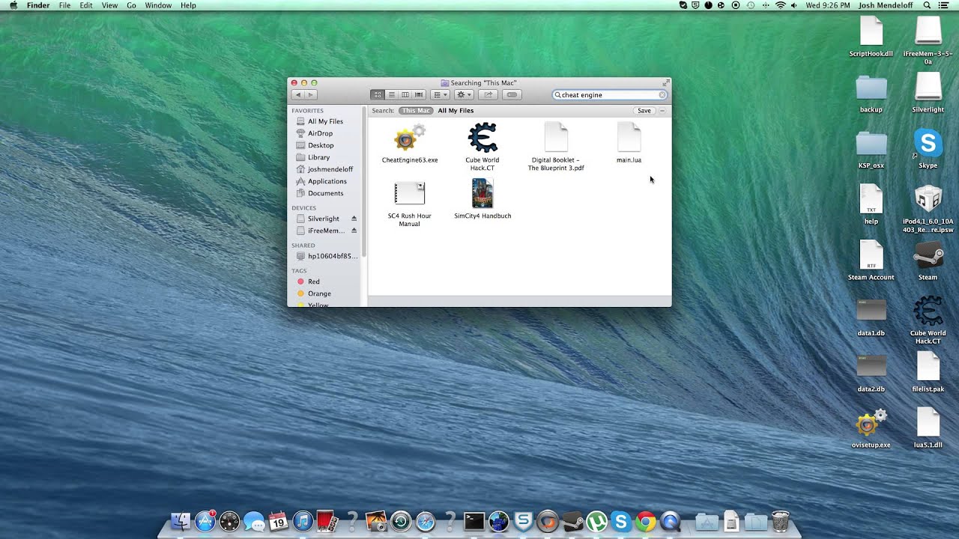959x539 pixels.
Task: Open the Go menu
Action: pos(131,5)
